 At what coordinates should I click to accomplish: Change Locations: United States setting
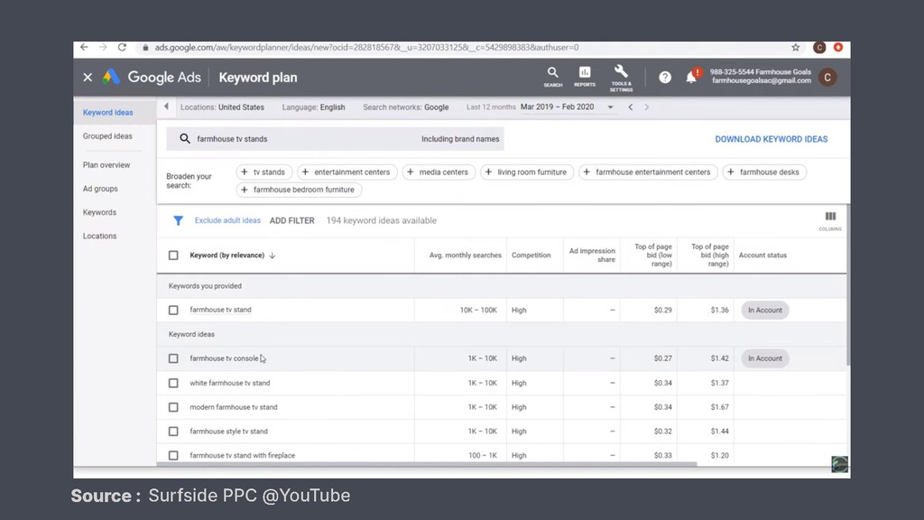click(222, 107)
